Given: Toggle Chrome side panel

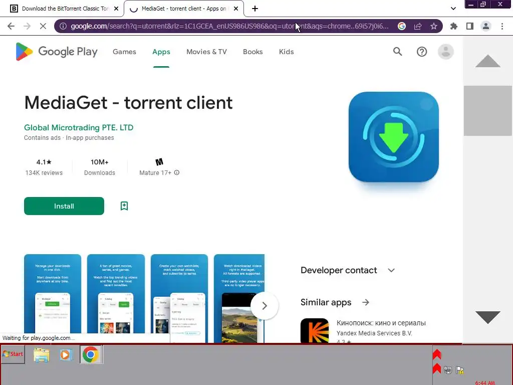Looking at the screenshot, I should [x=470, y=26].
